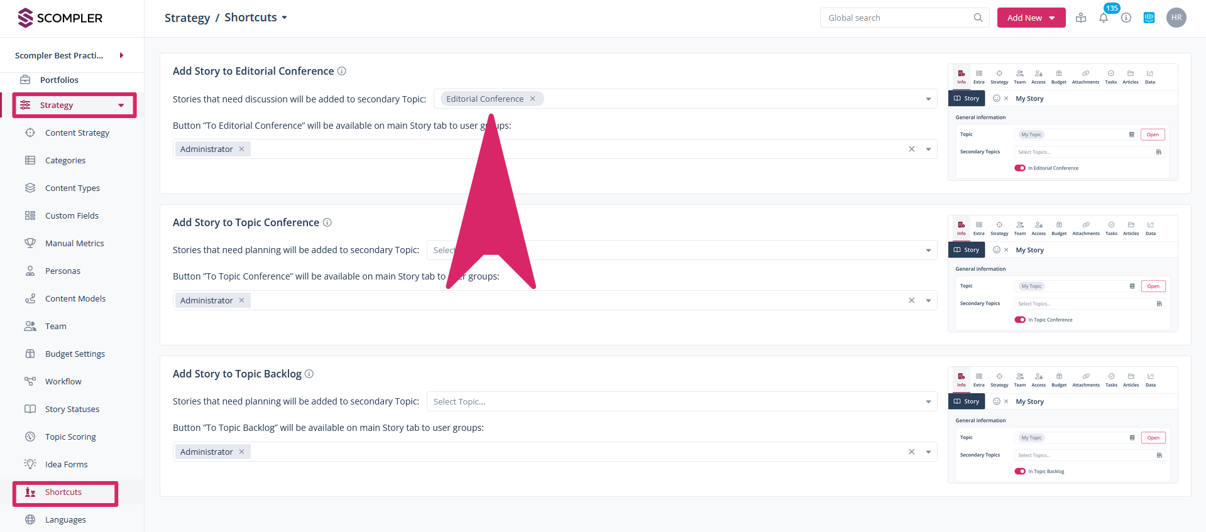Remove the Editorial Conference topic tag

(x=532, y=99)
